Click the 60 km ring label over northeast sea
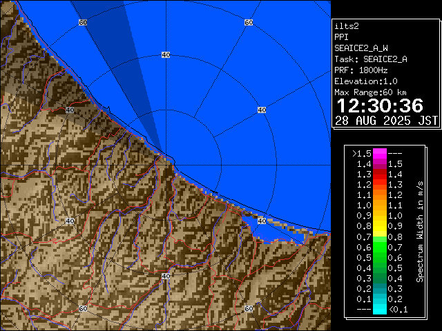Image resolution: width=442 pixels, height=331 pixels. pyautogui.click(x=248, y=23)
